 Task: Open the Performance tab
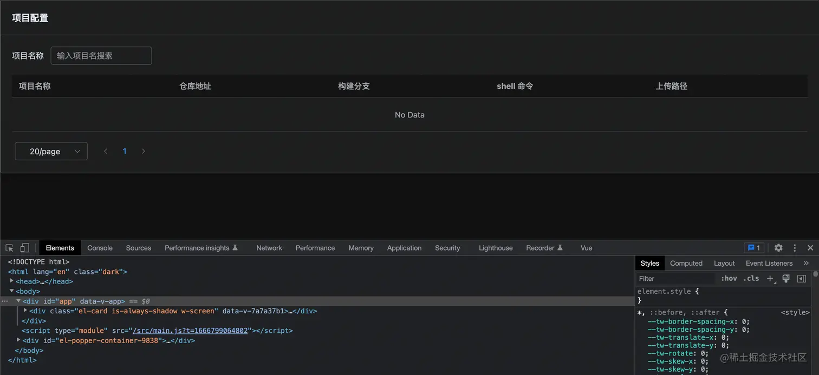pyautogui.click(x=315, y=248)
